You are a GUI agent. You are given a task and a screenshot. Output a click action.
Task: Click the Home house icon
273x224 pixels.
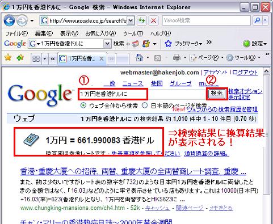[140, 57]
